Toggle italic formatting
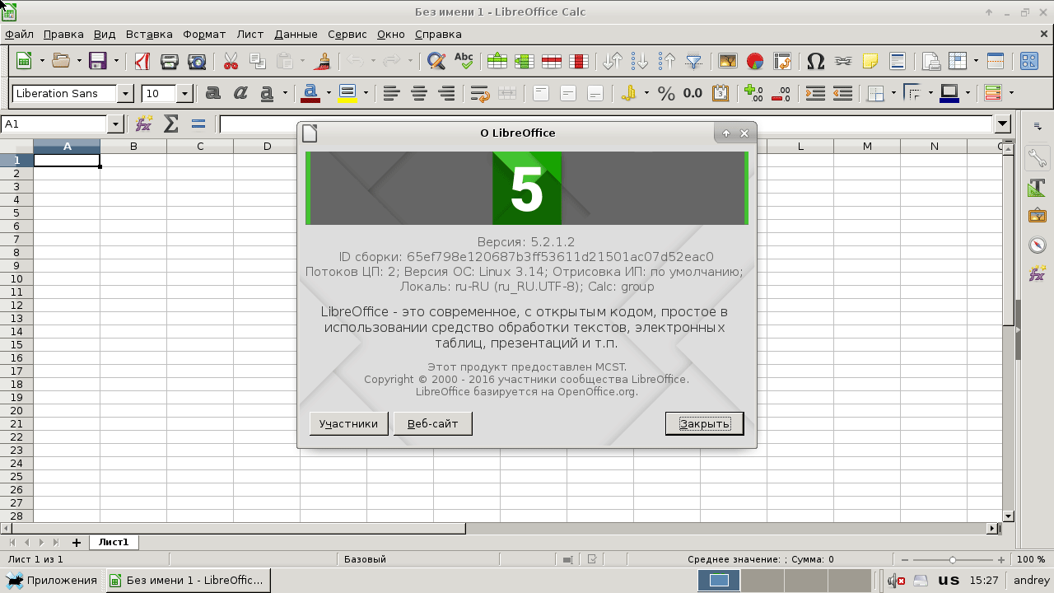The width and height of the screenshot is (1054, 593). 240,93
